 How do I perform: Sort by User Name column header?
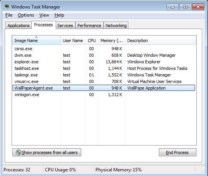73,41
